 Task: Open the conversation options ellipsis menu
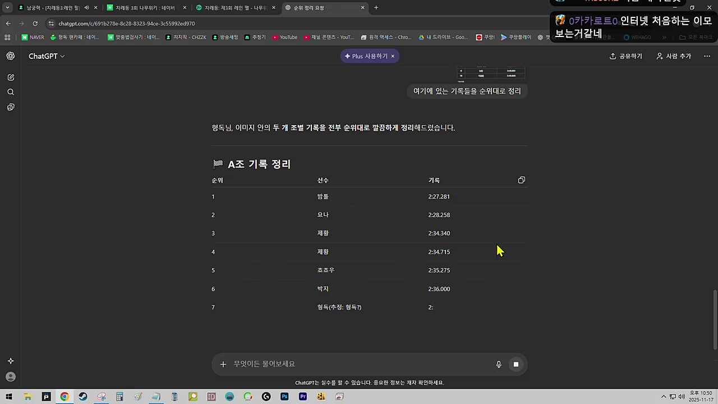[707, 56]
